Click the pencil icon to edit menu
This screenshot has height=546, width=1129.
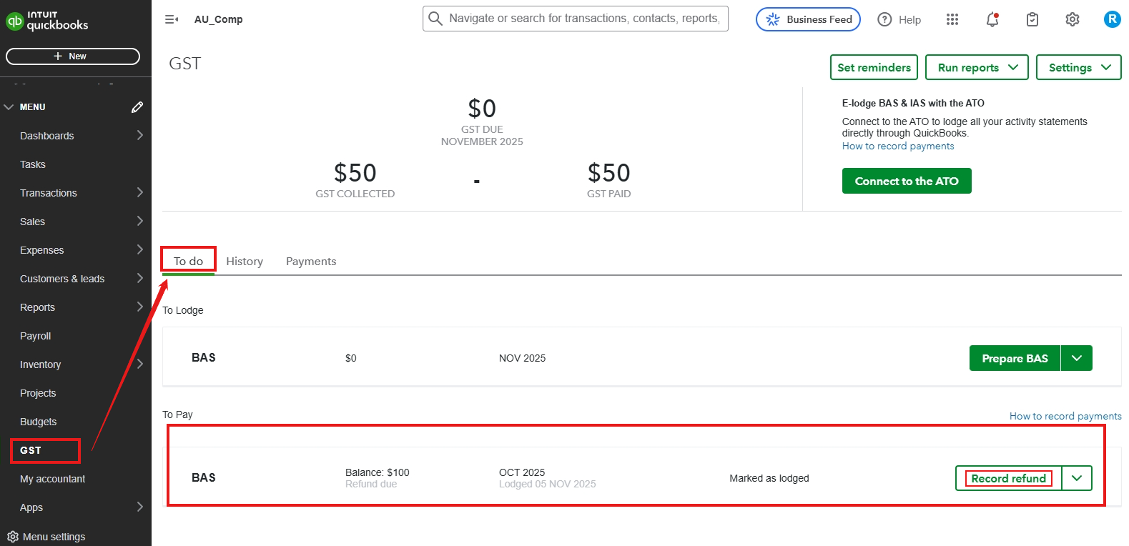[137, 107]
